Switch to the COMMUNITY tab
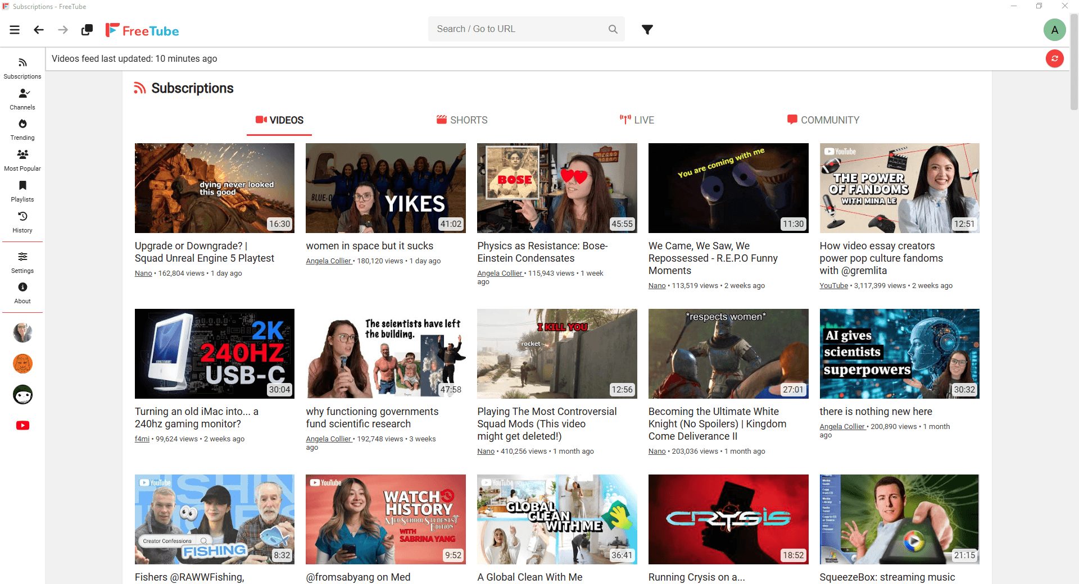 click(824, 120)
